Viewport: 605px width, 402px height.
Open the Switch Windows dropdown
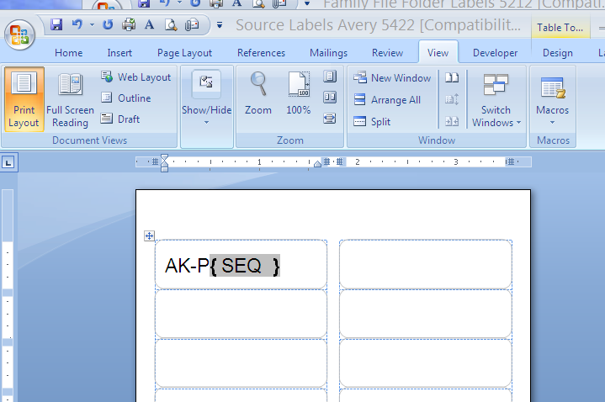tap(496, 99)
